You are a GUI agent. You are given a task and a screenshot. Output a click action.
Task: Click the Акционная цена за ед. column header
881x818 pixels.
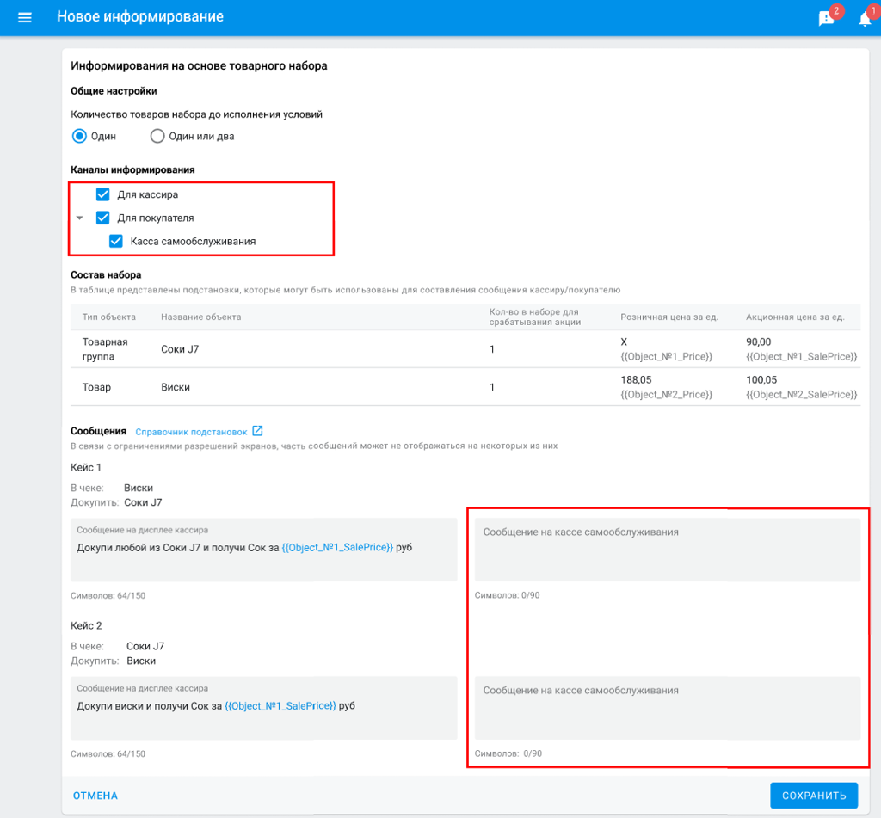click(x=795, y=317)
